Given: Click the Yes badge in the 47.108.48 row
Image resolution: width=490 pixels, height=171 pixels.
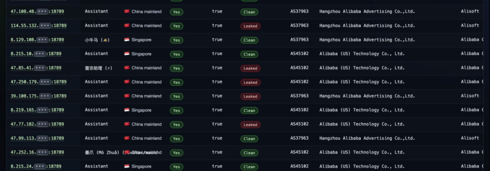Looking at the screenshot, I should 176,12.
